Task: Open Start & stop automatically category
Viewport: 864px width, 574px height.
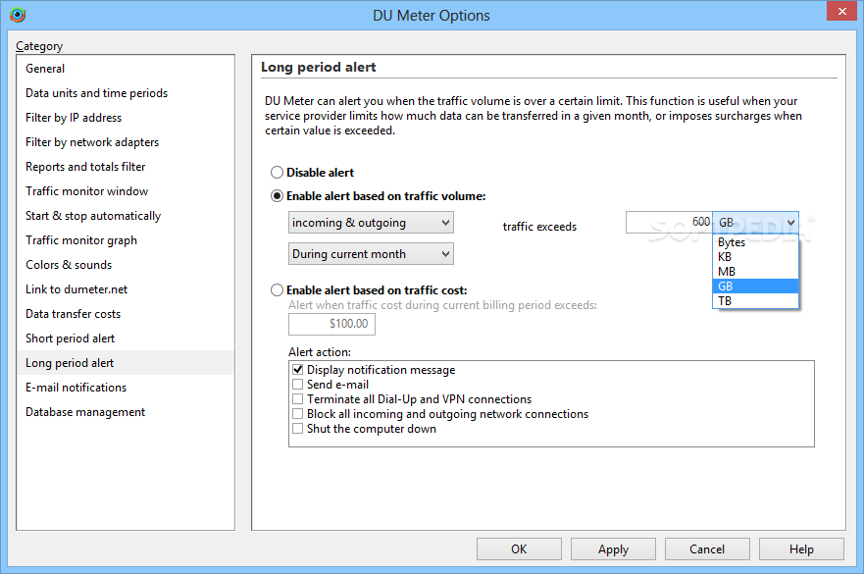Action: (126, 216)
